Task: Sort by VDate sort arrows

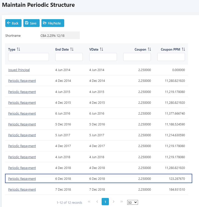Action: [102, 49]
